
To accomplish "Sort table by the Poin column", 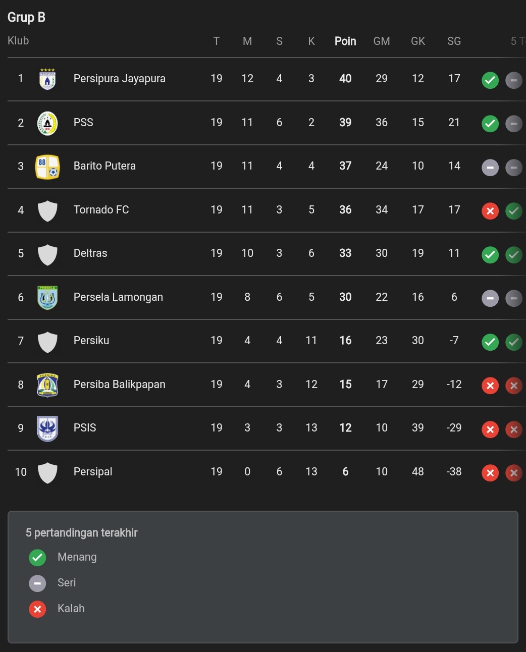I will [x=345, y=41].
